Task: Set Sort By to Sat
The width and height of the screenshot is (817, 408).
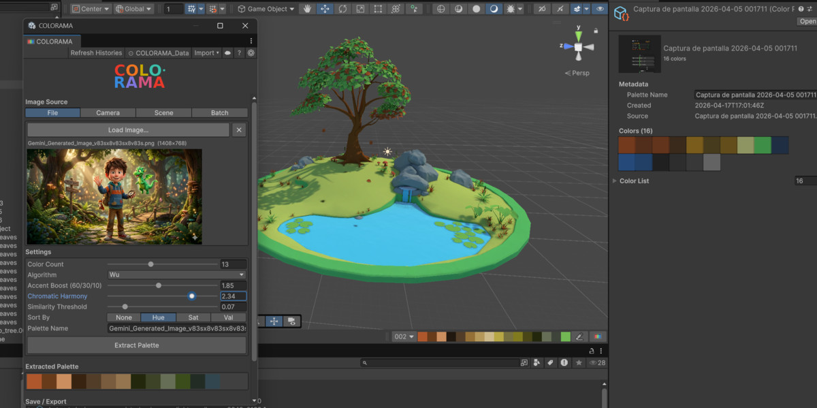Action: coord(193,317)
